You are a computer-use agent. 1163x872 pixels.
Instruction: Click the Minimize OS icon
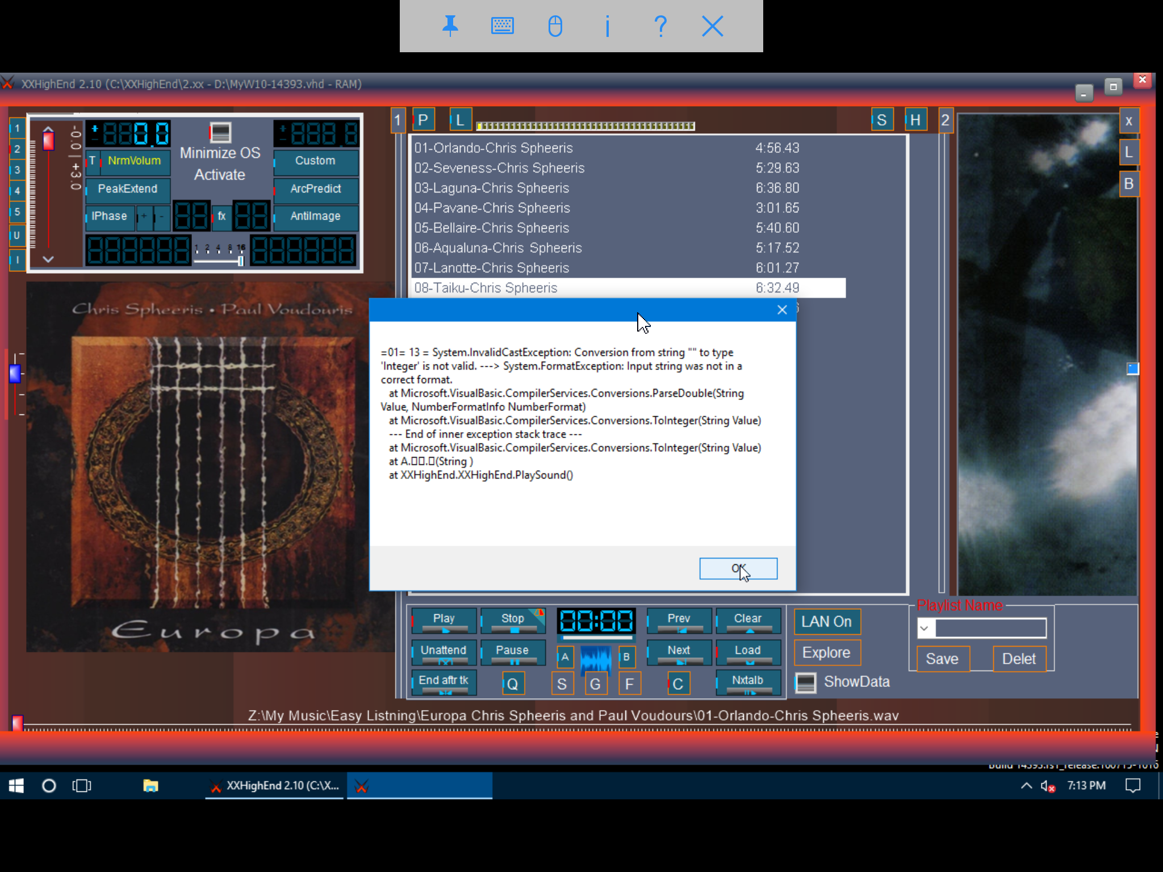[x=220, y=132]
